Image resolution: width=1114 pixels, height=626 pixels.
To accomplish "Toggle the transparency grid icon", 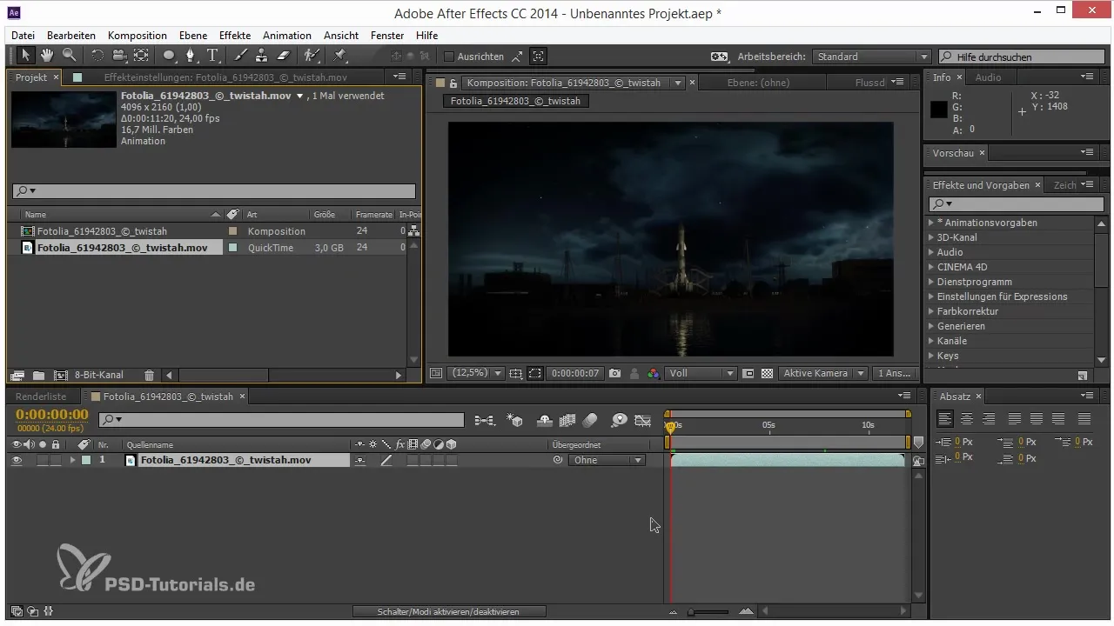I will [x=767, y=373].
